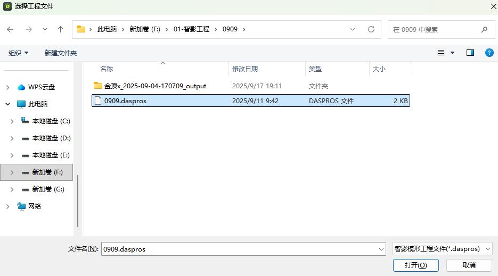Image resolution: width=498 pixels, height=276 pixels.
Task: Click the 文件名 input field
Action: coord(243,249)
